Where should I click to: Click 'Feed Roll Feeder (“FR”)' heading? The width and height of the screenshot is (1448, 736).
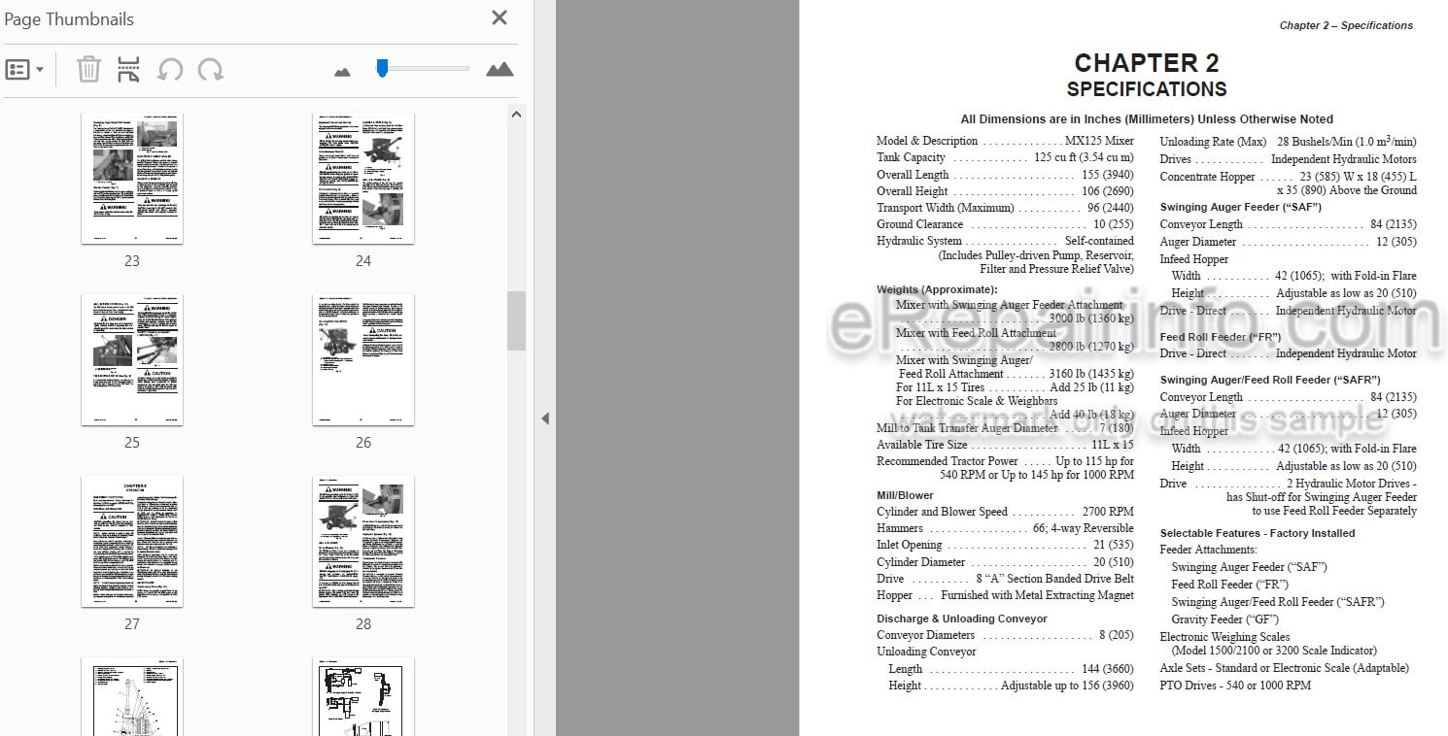pos(1221,337)
